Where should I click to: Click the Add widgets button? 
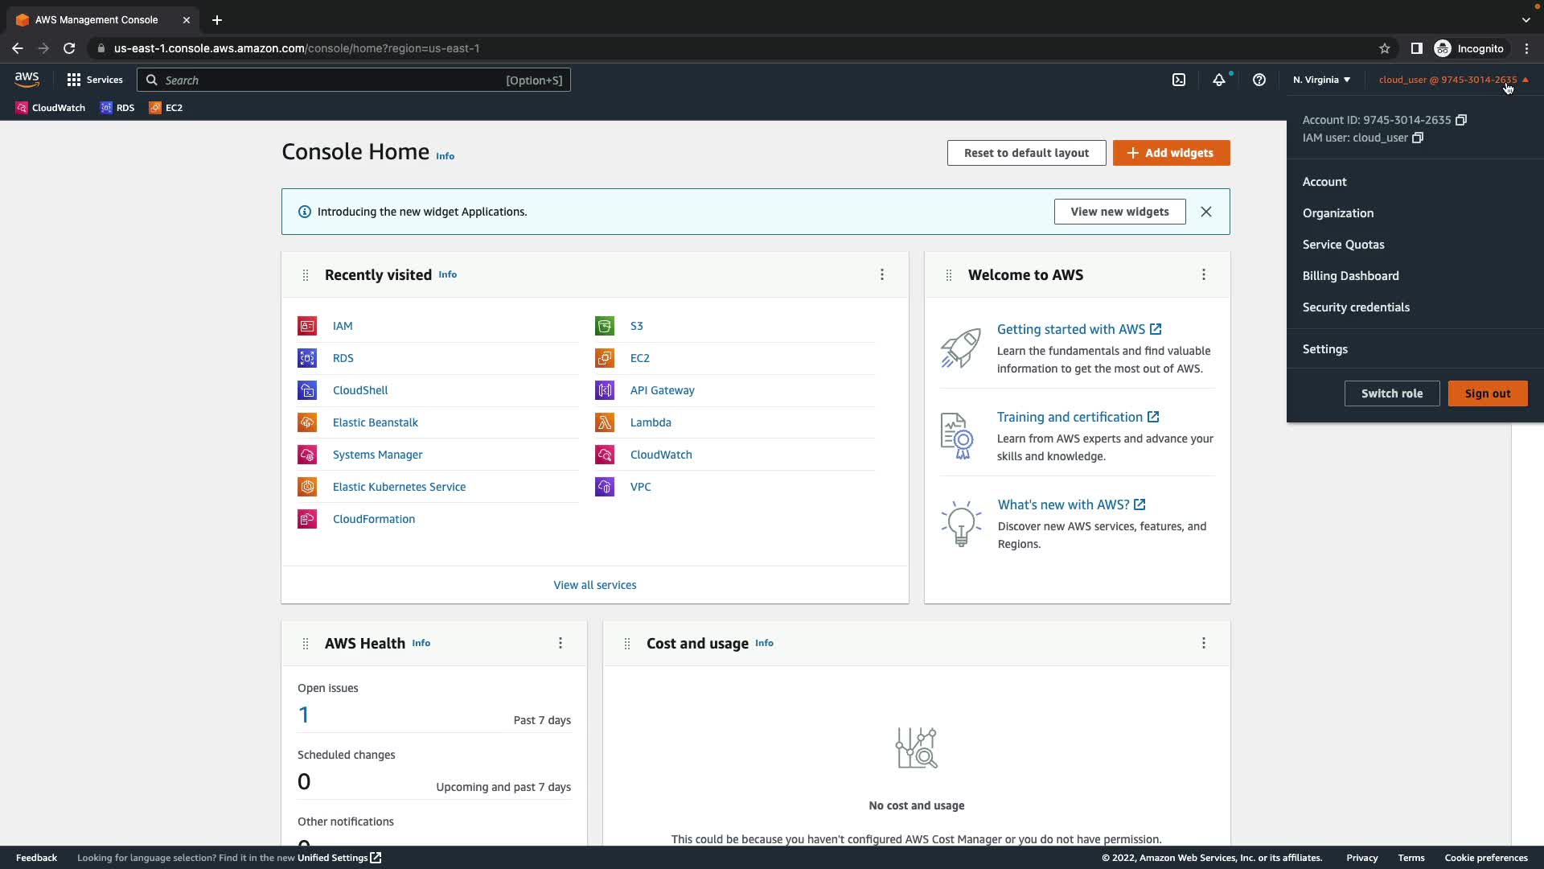(x=1171, y=153)
